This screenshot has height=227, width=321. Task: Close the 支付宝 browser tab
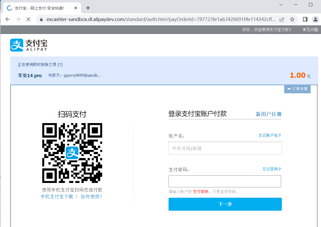point(76,8)
